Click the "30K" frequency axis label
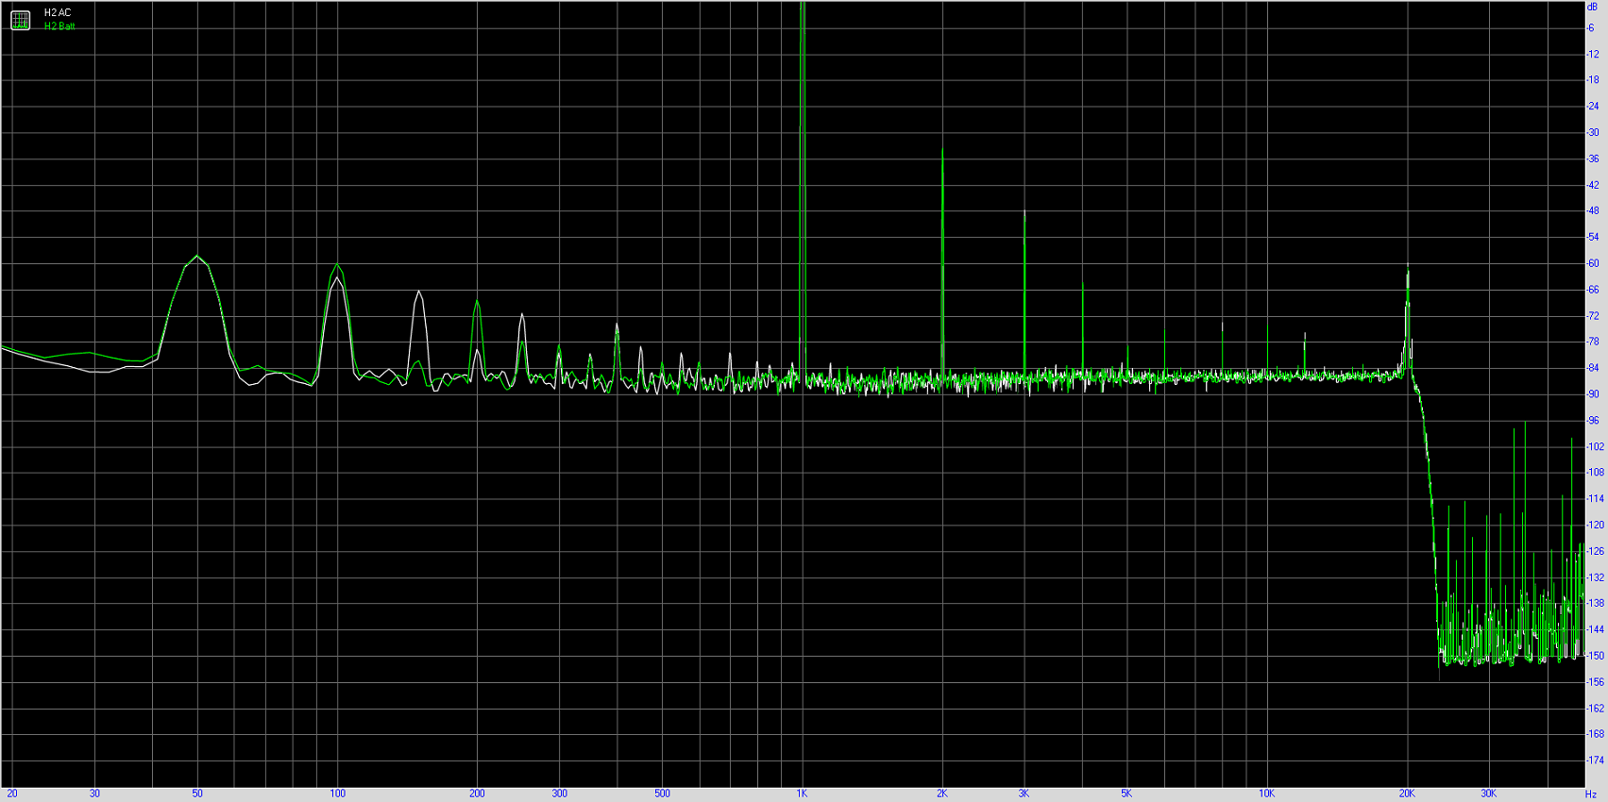1608x802 pixels. click(1489, 794)
